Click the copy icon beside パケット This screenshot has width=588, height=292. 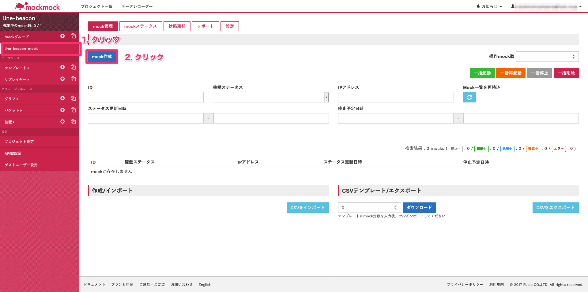(73, 110)
